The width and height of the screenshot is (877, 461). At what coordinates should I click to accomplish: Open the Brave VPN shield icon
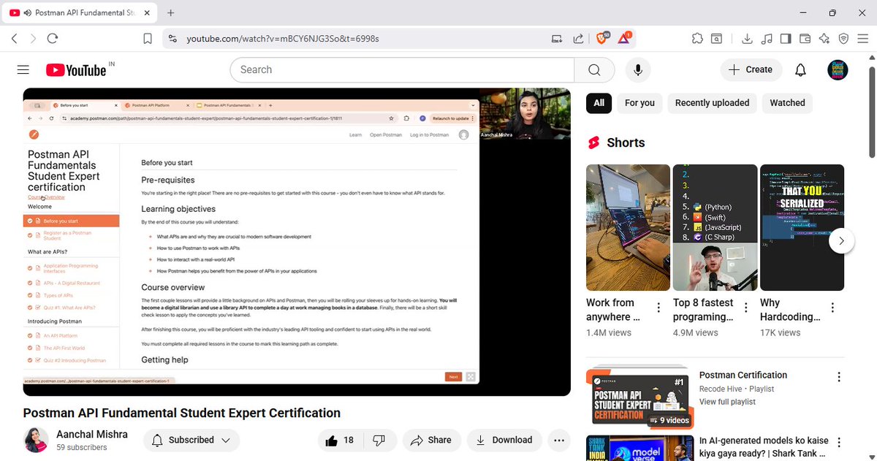click(x=843, y=38)
